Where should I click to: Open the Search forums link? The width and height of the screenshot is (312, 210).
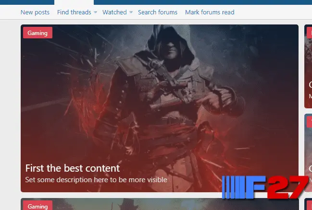point(157,12)
